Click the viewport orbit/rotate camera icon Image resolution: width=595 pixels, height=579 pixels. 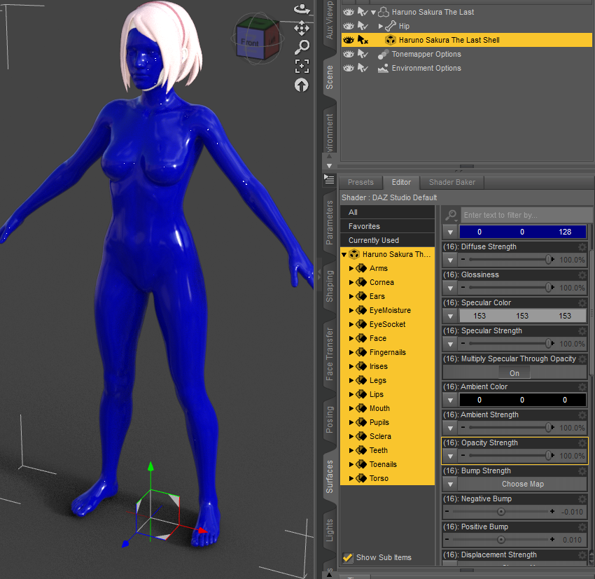click(302, 9)
